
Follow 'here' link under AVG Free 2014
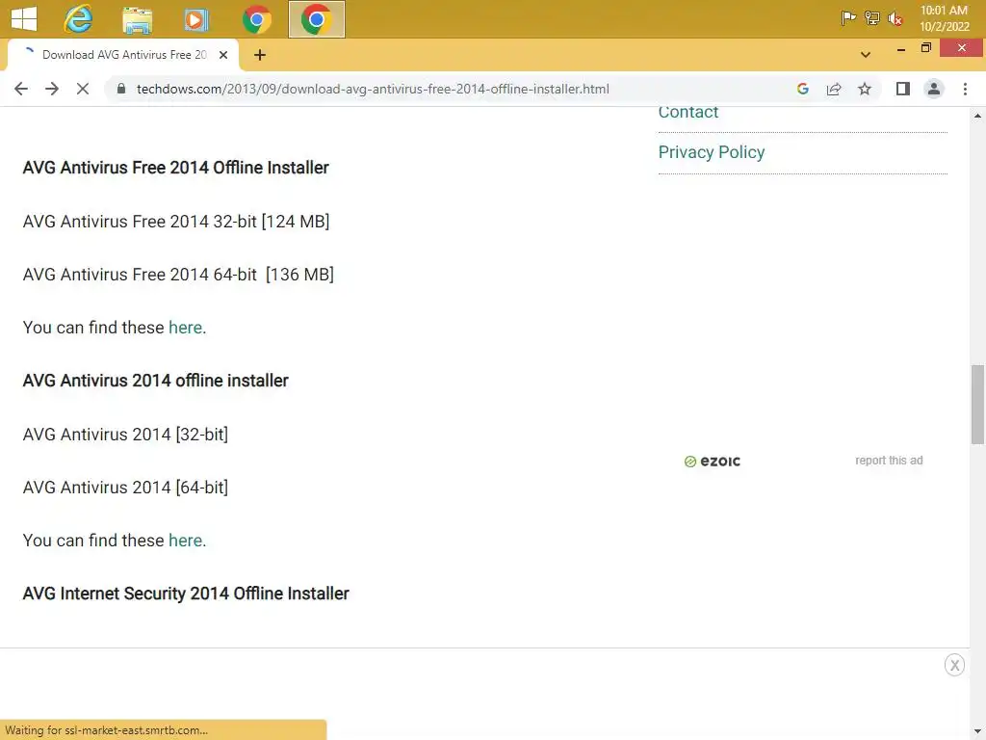pos(185,328)
